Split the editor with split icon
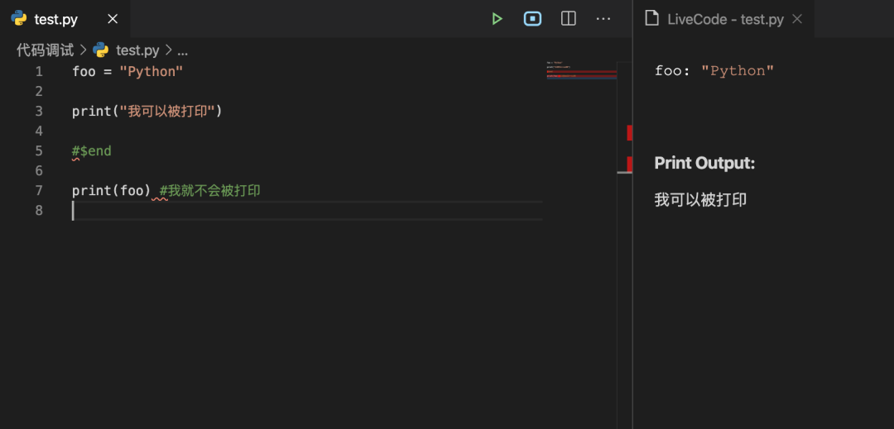Image resolution: width=894 pixels, height=429 pixels. [569, 19]
